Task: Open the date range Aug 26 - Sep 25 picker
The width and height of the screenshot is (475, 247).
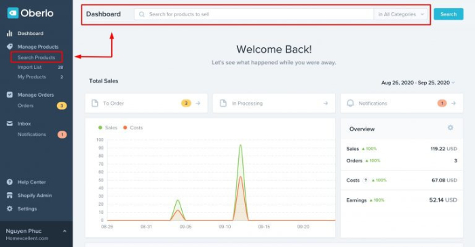Action: pyautogui.click(x=418, y=83)
